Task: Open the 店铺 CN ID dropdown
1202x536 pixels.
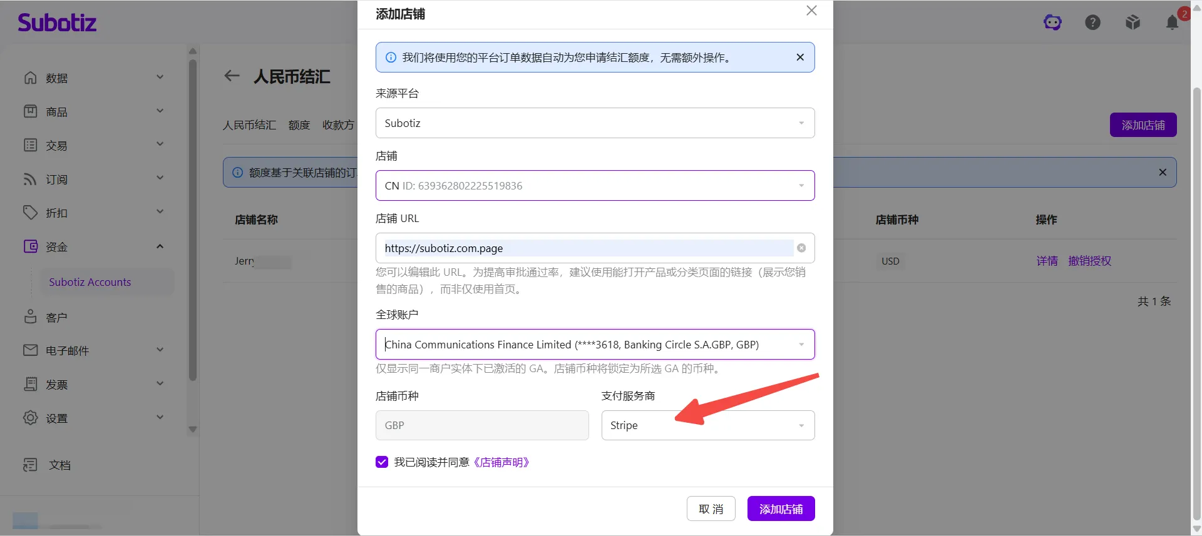Action: click(x=595, y=186)
